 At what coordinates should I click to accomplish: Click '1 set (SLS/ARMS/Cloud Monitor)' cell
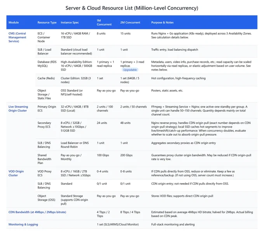tap(118, 224)
